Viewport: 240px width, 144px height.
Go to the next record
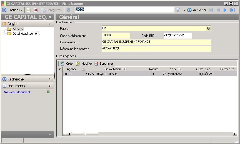coord(225,10)
